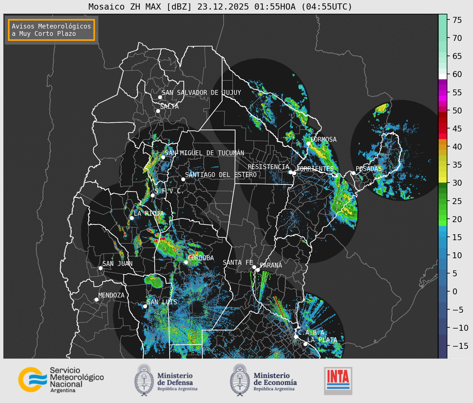Viewport: 473px width, 403px height.
Task: Select the SAN MIGUEL DE TUCUMÁN marker
Action: coord(163,157)
